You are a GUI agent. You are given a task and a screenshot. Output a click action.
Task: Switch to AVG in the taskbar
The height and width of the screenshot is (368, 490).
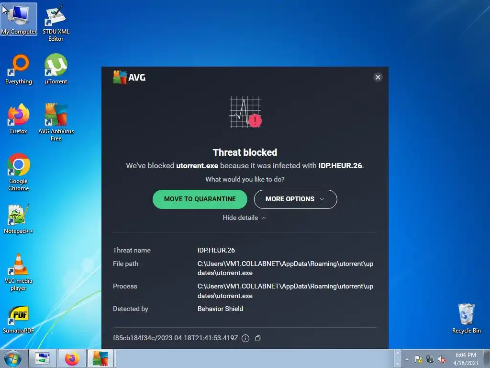[101, 358]
